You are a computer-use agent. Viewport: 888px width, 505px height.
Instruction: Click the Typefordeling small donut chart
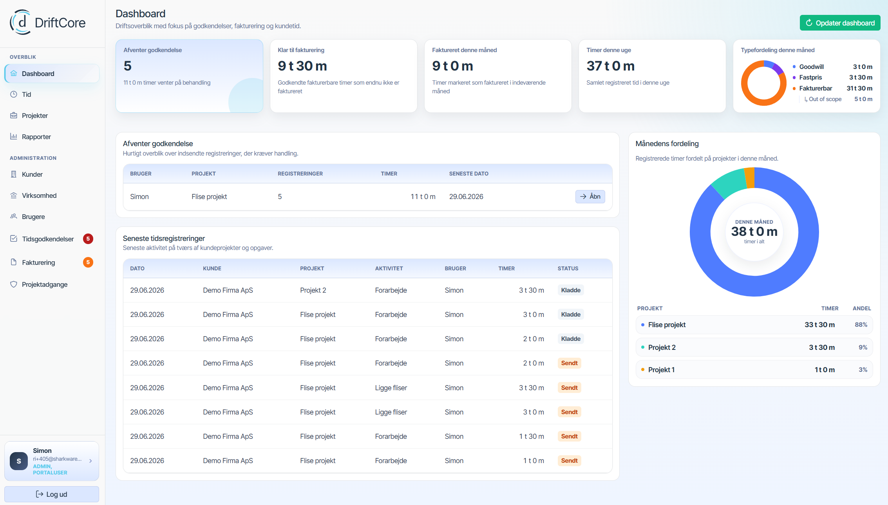point(763,83)
